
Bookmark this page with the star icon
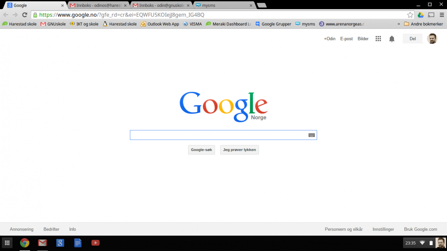[x=410, y=15]
